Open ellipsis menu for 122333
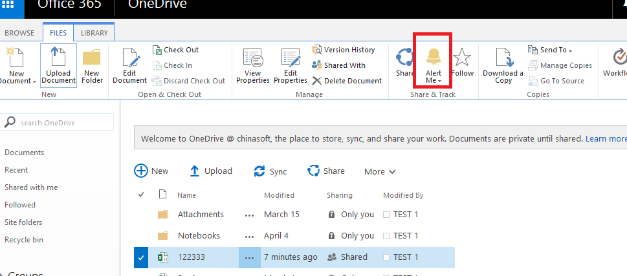Screen dimensions: 627x276 tap(250, 258)
